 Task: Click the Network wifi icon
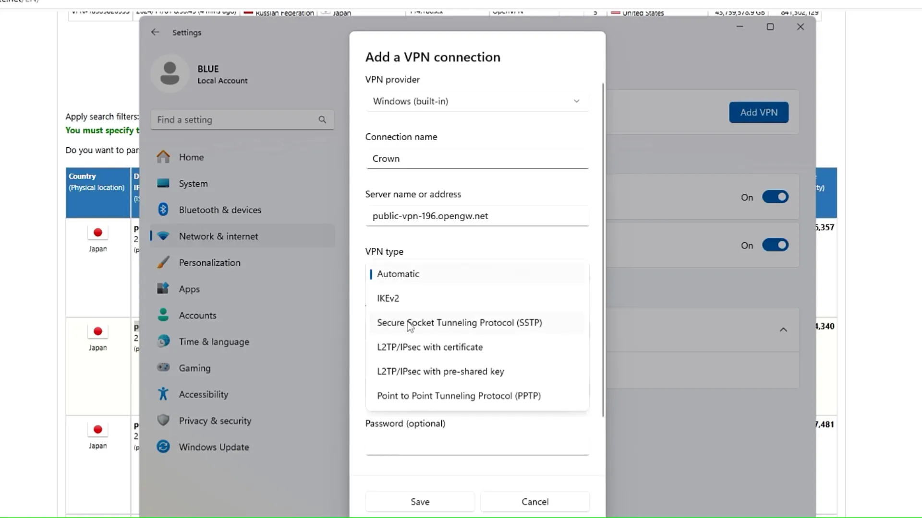(x=163, y=236)
